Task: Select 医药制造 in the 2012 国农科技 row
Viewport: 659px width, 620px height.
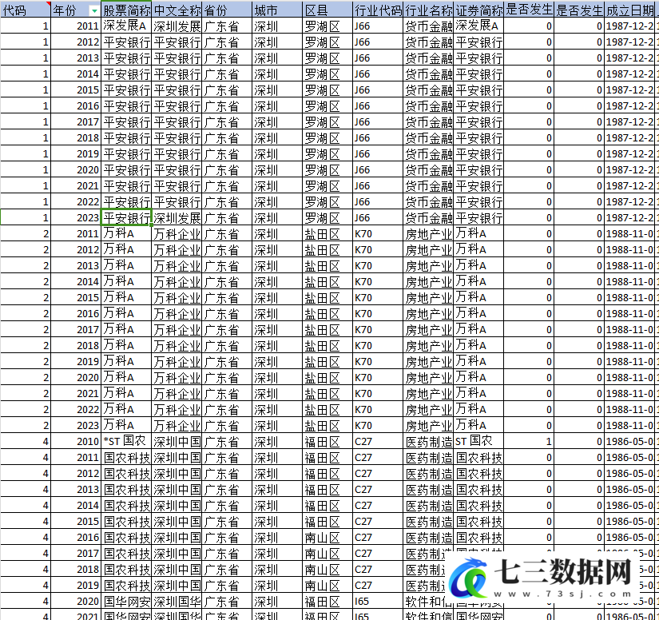Action: pyautogui.click(x=428, y=473)
